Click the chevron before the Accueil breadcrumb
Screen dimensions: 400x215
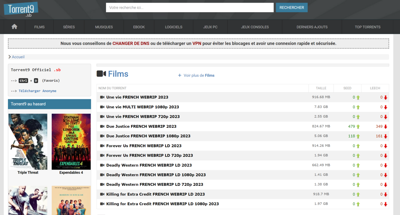coord(10,57)
